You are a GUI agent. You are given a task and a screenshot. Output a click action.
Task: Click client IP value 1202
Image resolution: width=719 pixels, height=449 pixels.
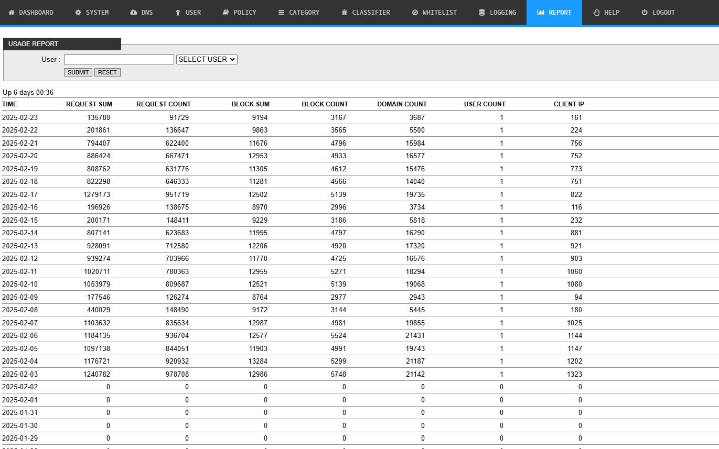pos(574,362)
